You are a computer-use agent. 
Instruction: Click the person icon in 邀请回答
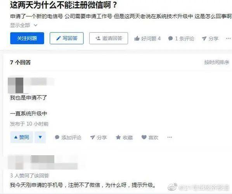point(98,38)
